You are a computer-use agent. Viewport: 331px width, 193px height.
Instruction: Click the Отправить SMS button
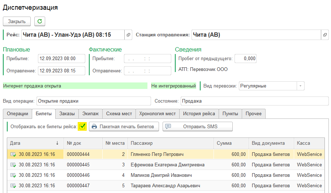(197, 127)
